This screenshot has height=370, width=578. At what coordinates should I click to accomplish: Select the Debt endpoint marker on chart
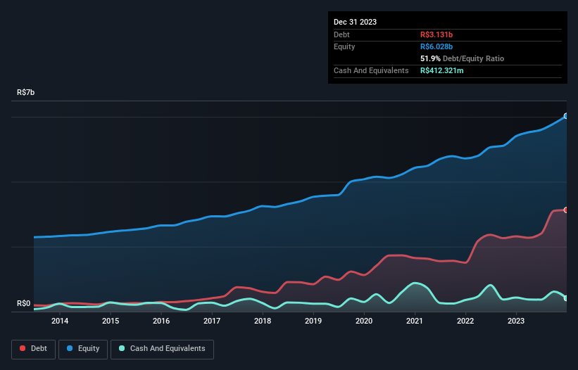[566, 210]
